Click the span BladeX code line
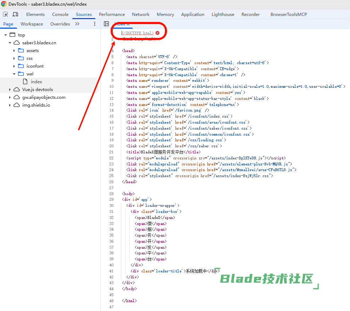The width and height of the screenshot is (350, 311). [x=155, y=217]
